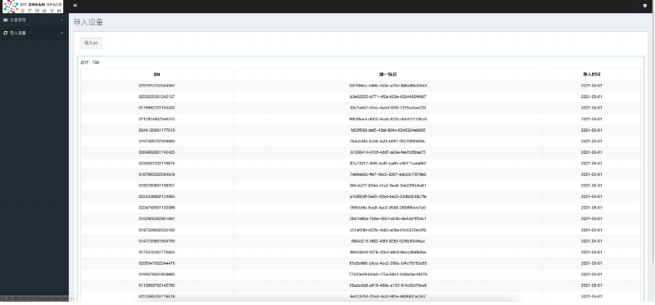Click the 总计 total count label
The width and height of the screenshot is (655, 305).
[x=90, y=63]
